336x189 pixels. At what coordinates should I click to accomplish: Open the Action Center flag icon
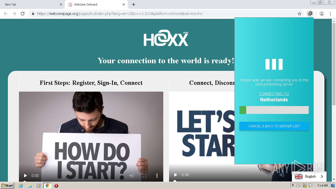click(x=311, y=186)
